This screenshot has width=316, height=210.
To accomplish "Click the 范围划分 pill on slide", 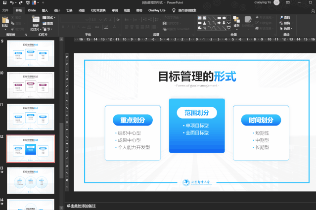I will 197,113.
